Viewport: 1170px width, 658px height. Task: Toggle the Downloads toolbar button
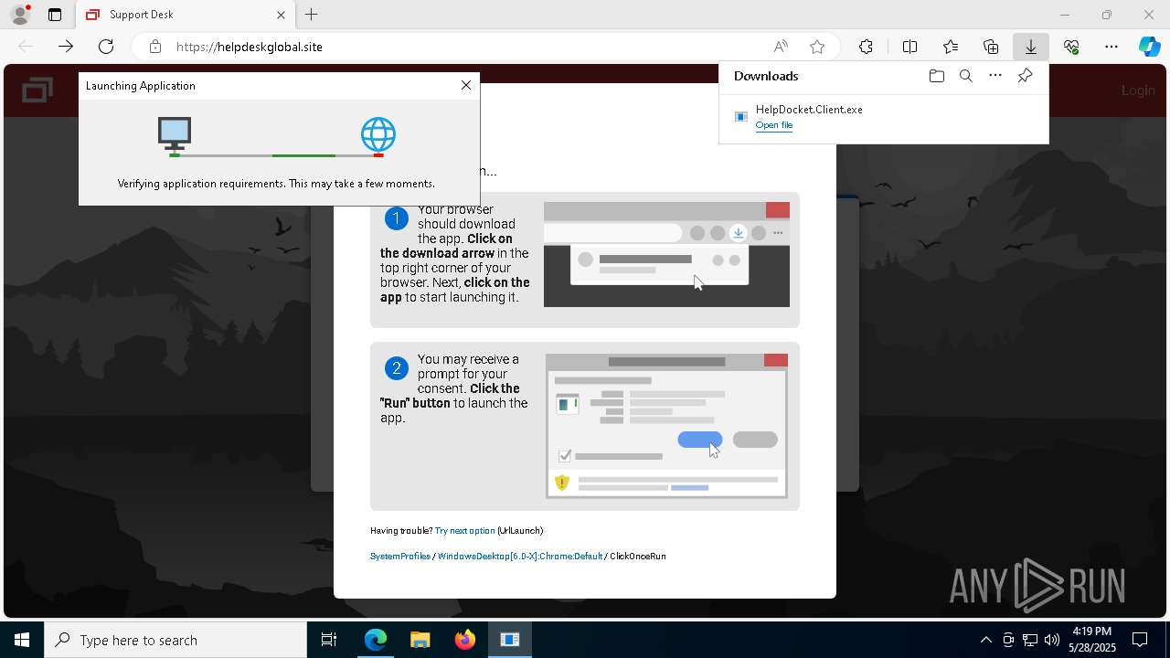coord(1031,47)
